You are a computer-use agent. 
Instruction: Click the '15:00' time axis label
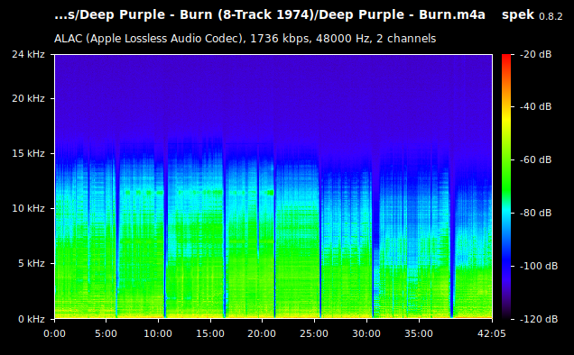click(210, 333)
